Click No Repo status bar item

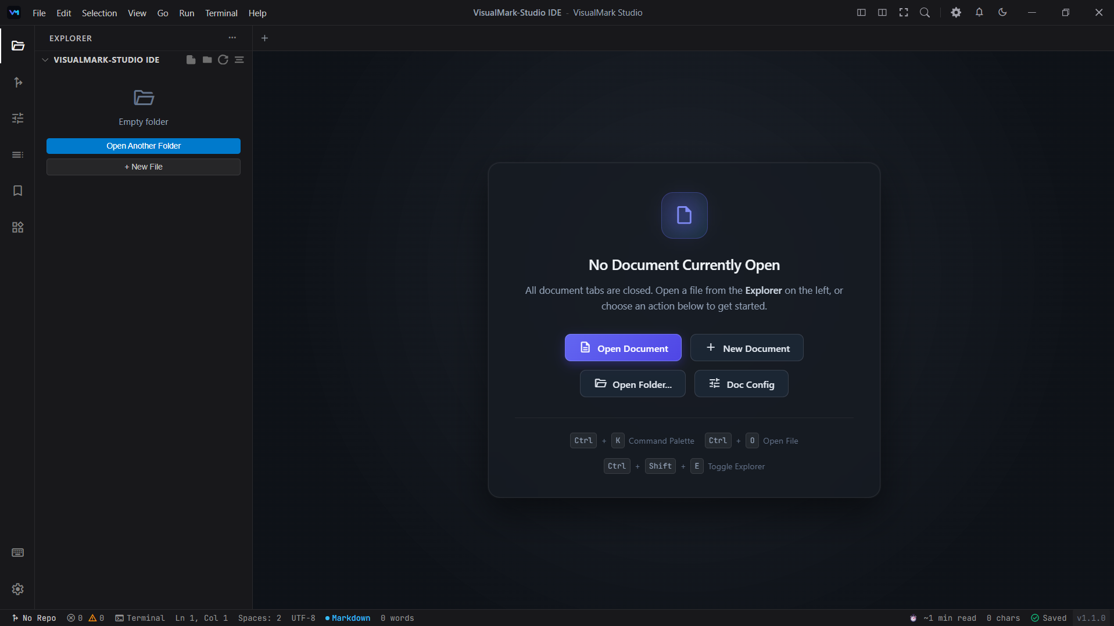coord(34,618)
